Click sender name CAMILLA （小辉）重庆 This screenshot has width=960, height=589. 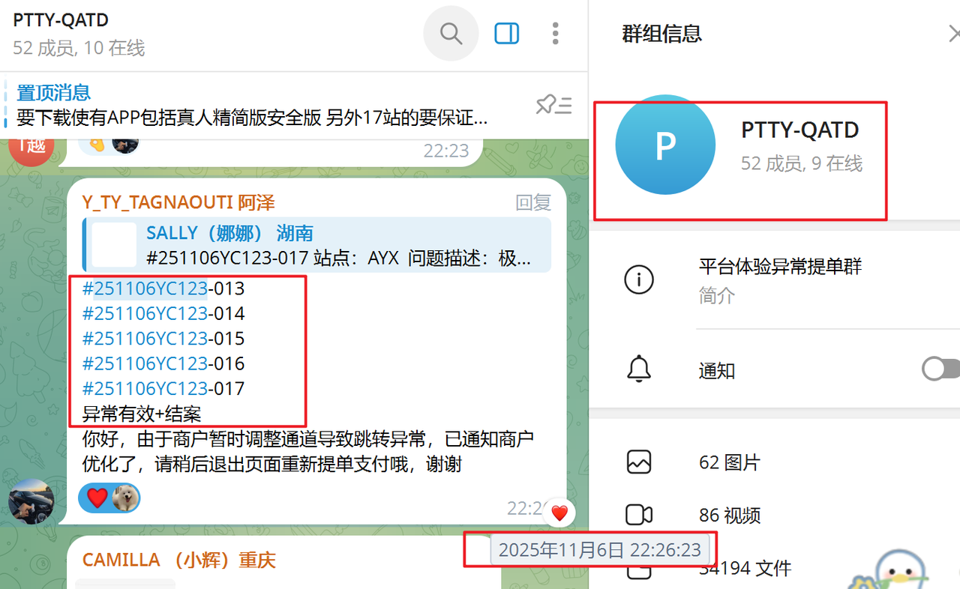179,560
